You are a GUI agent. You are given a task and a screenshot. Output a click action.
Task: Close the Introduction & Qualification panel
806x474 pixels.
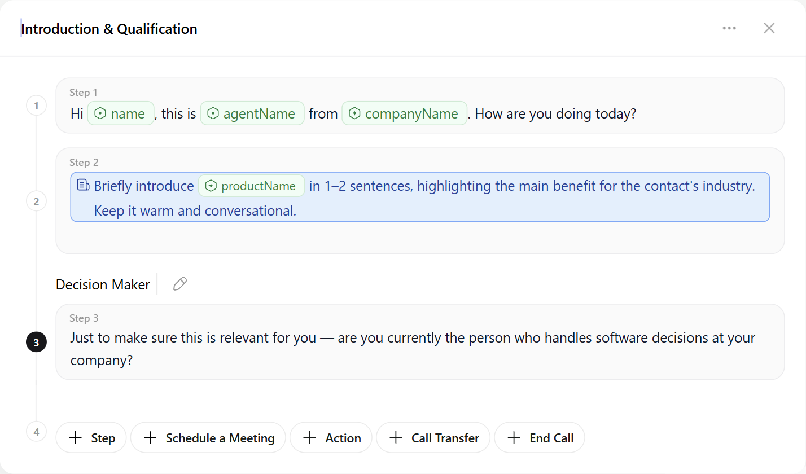click(769, 28)
